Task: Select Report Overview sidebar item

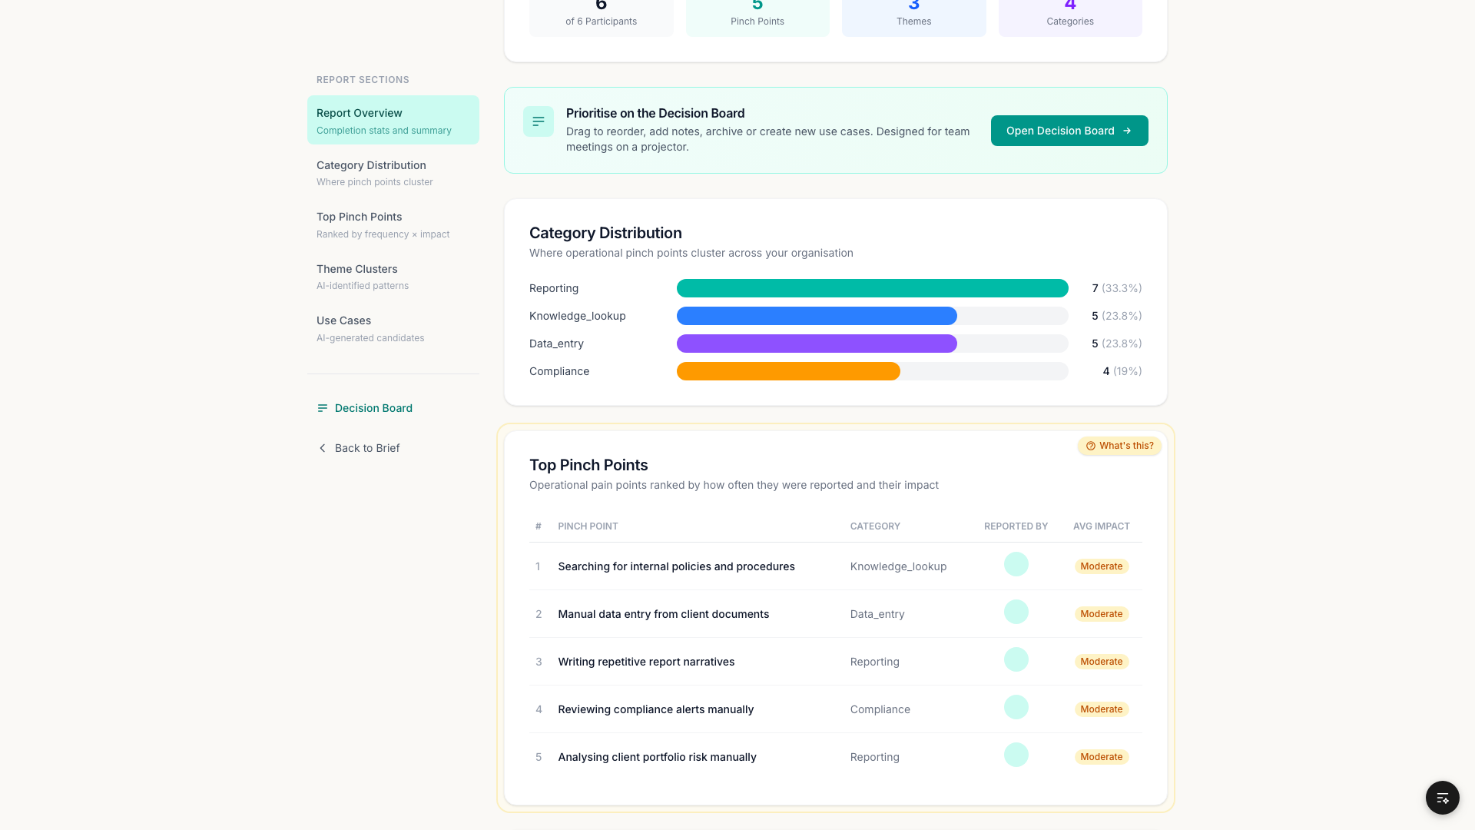Action: coord(393,120)
